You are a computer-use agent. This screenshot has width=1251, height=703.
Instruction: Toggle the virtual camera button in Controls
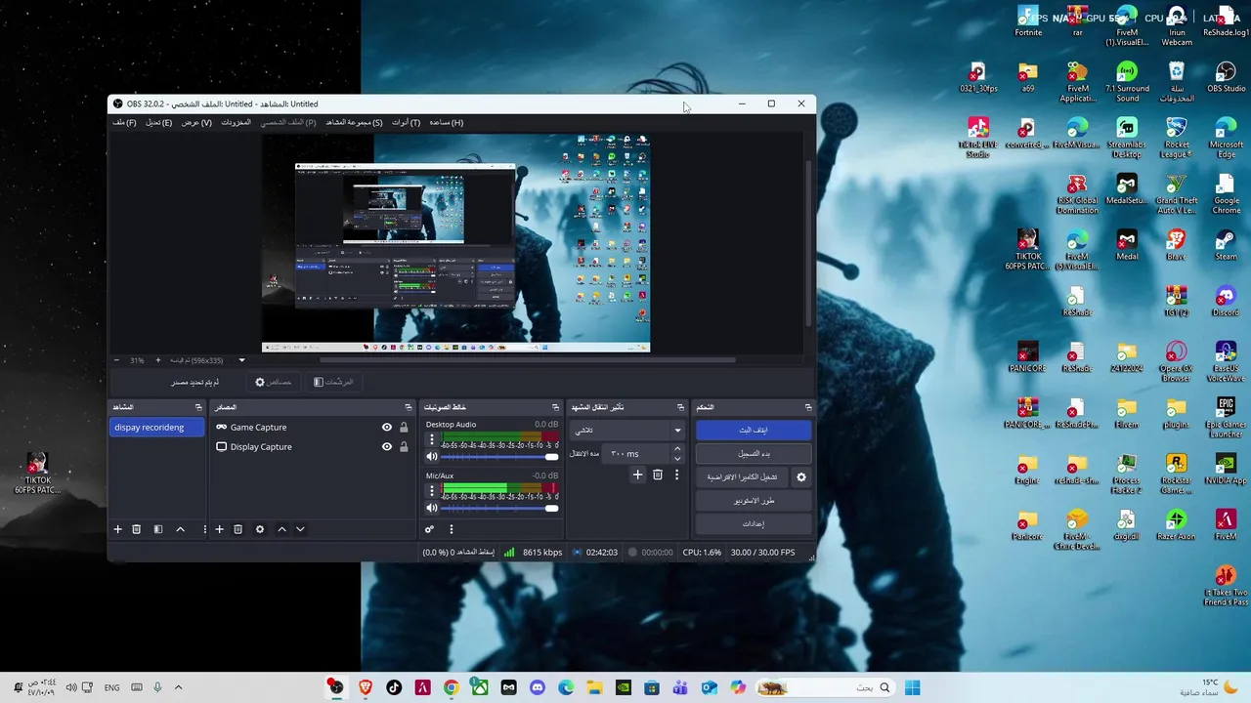743,477
